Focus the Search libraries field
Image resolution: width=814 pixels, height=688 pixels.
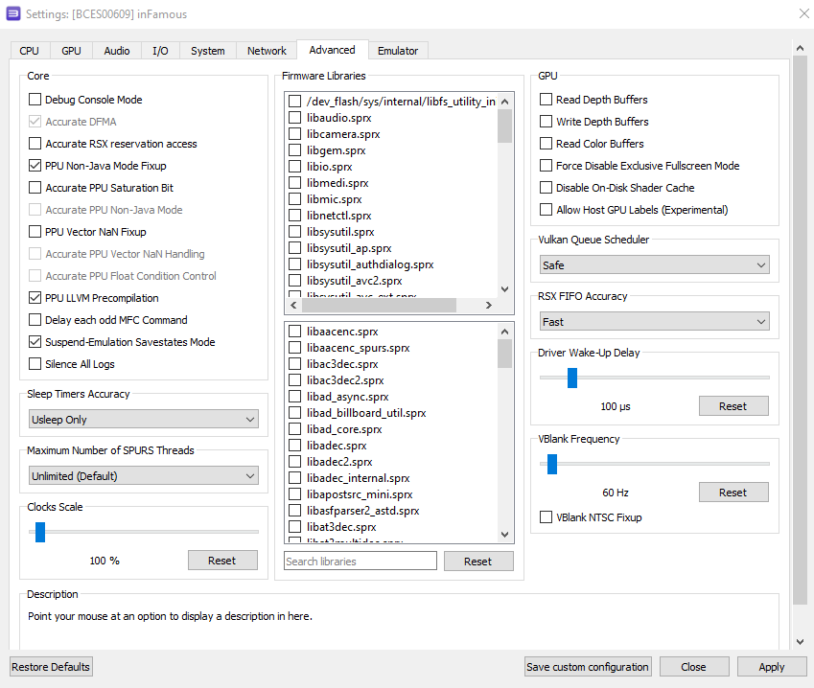tap(360, 561)
